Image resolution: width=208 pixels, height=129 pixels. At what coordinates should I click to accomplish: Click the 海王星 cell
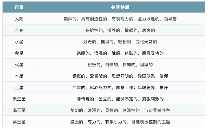(x=19, y=110)
